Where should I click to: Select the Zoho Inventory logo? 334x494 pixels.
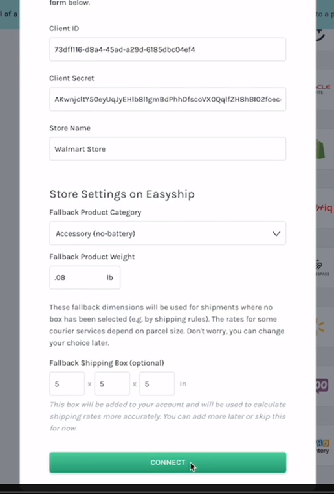[x=323, y=447]
